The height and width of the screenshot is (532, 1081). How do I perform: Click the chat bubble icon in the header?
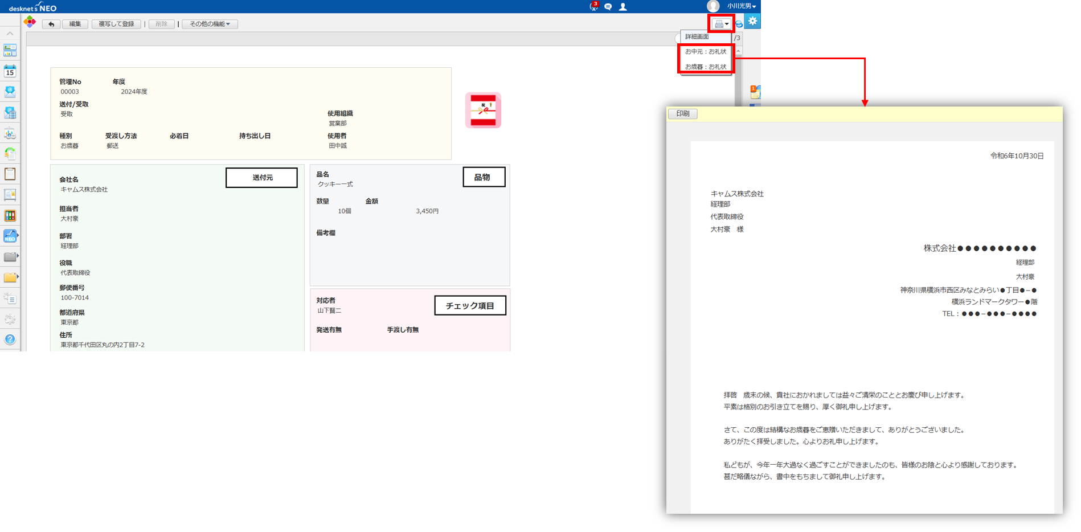point(608,6)
